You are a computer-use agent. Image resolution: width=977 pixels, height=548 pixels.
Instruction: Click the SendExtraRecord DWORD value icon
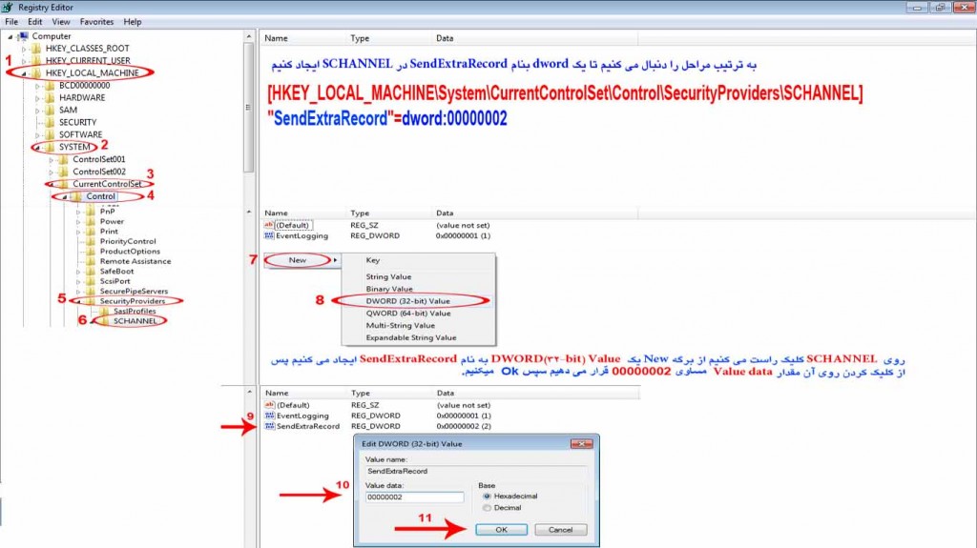269,426
